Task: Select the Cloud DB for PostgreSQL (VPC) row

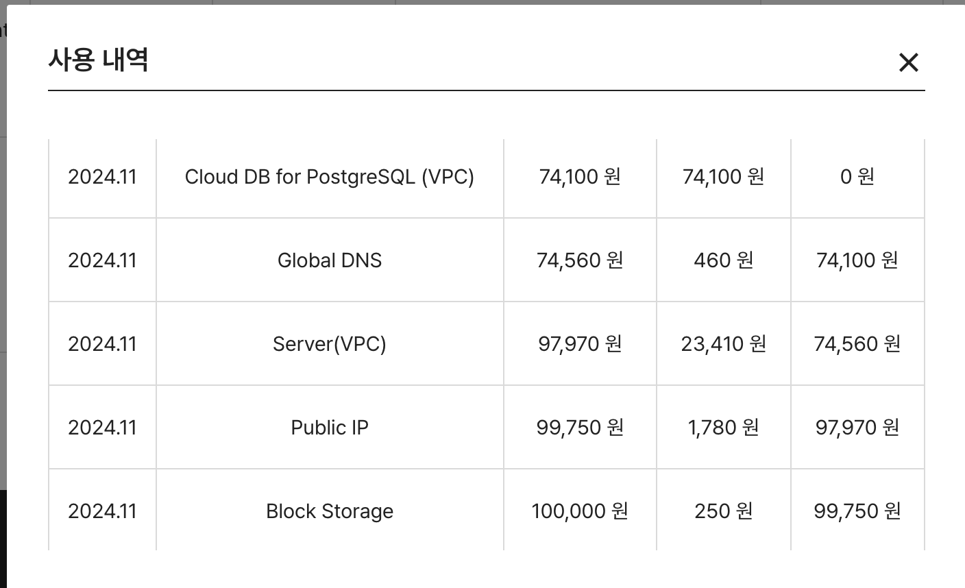Action: click(x=330, y=177)
